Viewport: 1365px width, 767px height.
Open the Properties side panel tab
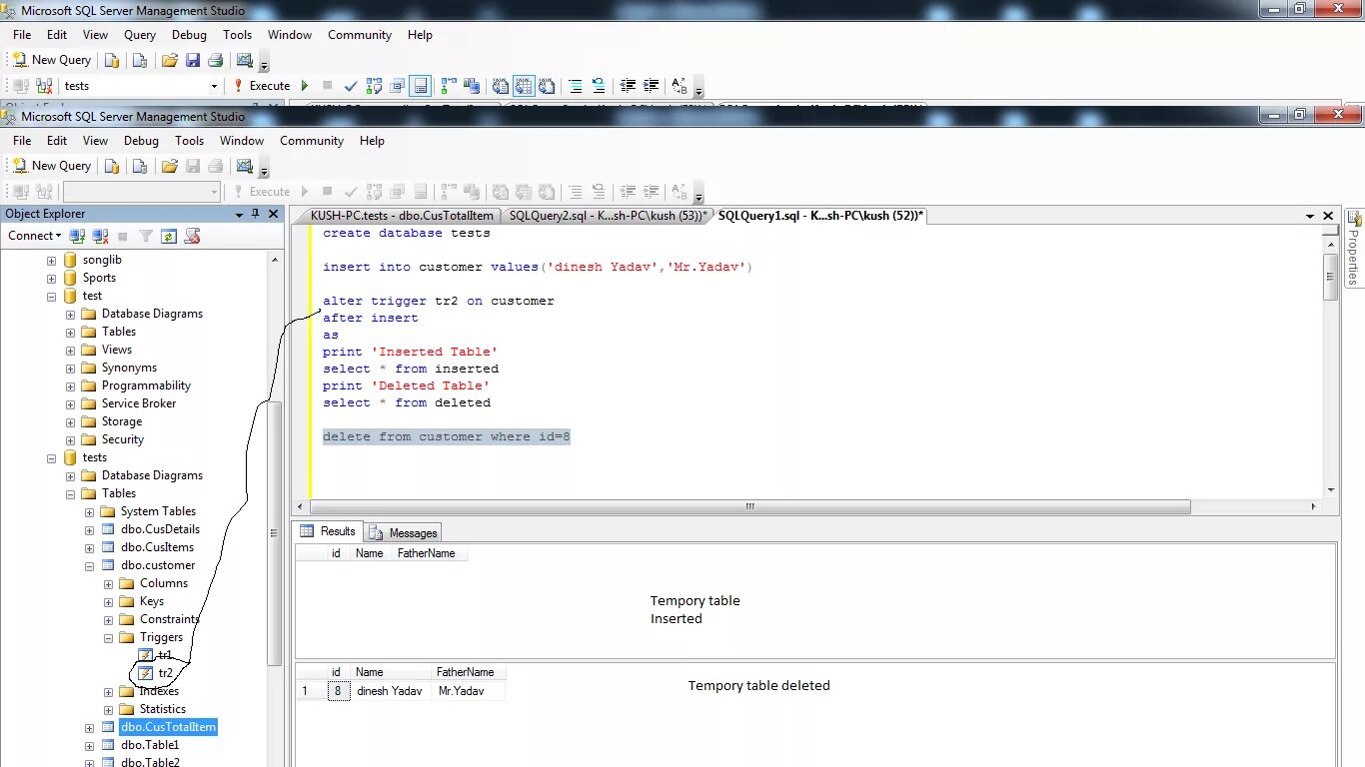tap(1354, 248)
